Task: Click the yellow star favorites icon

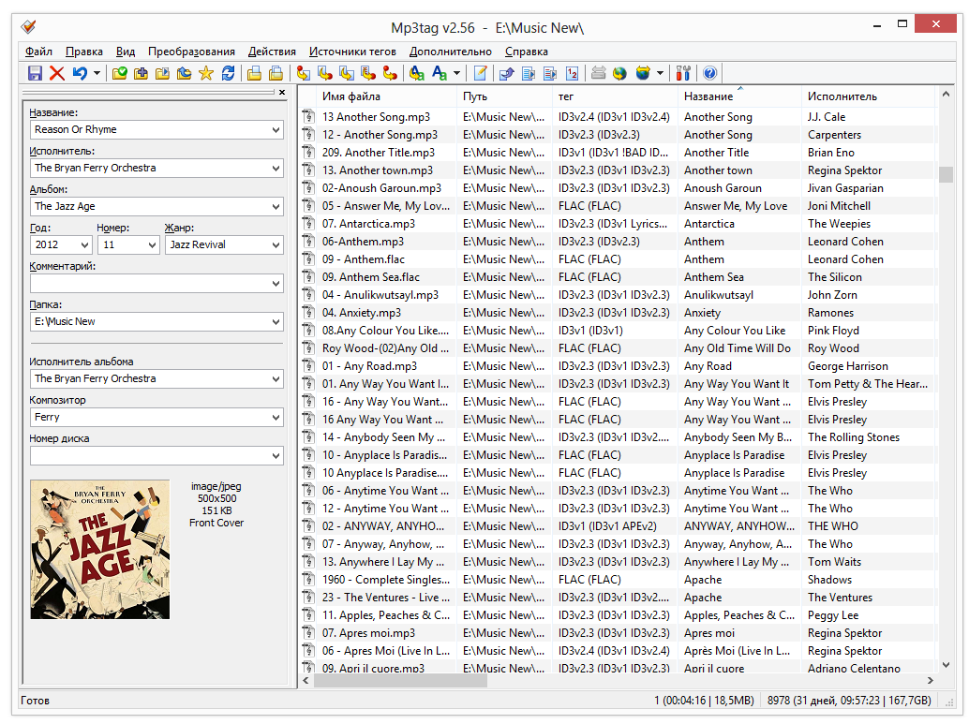Action: pos(206,73)
